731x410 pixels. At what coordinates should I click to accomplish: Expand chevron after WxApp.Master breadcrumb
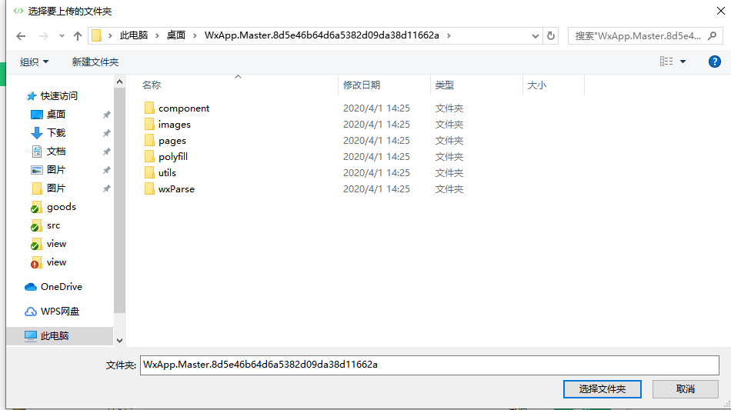pos(449,35)
